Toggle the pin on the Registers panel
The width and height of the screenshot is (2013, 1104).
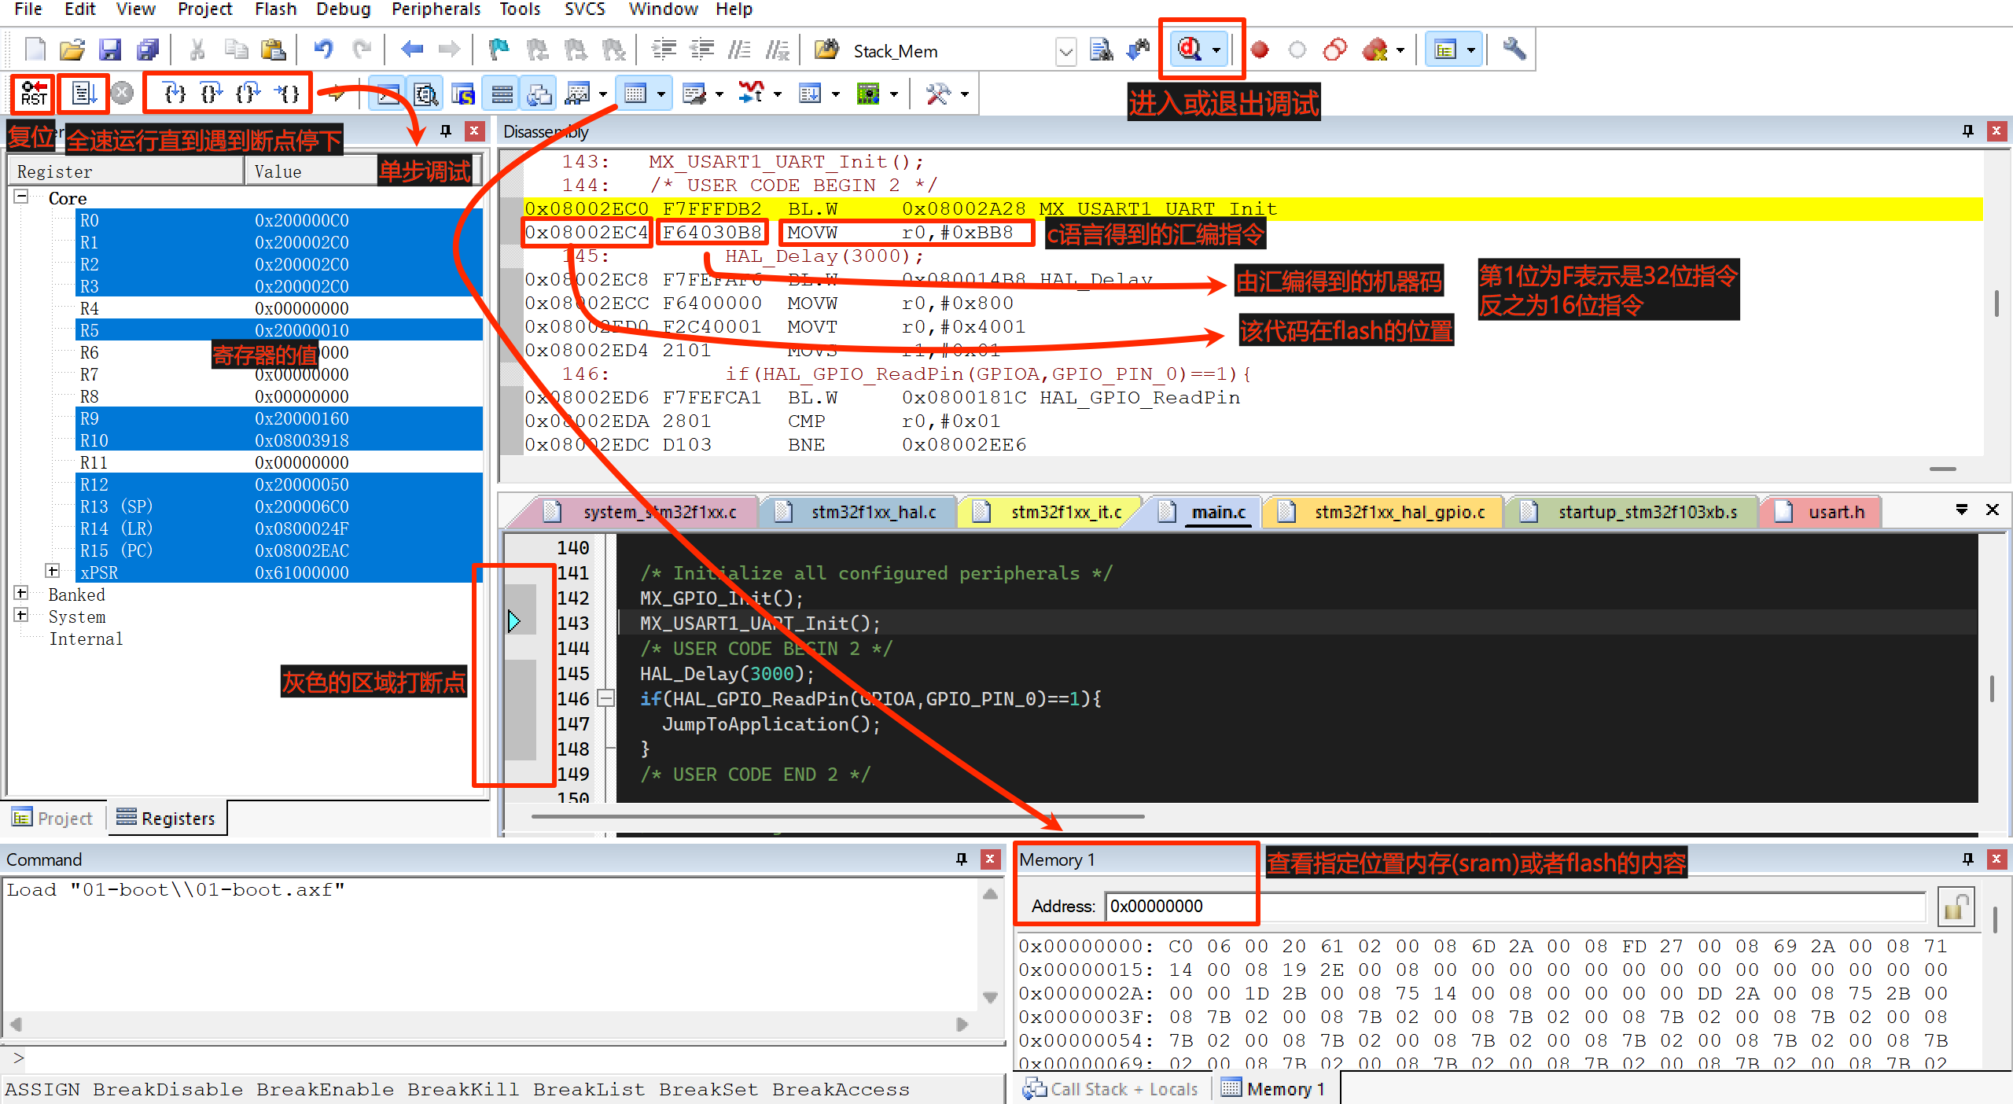[446, 131]
